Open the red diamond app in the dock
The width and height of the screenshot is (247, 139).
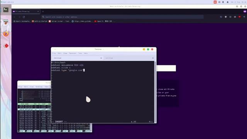coord(6,46)
